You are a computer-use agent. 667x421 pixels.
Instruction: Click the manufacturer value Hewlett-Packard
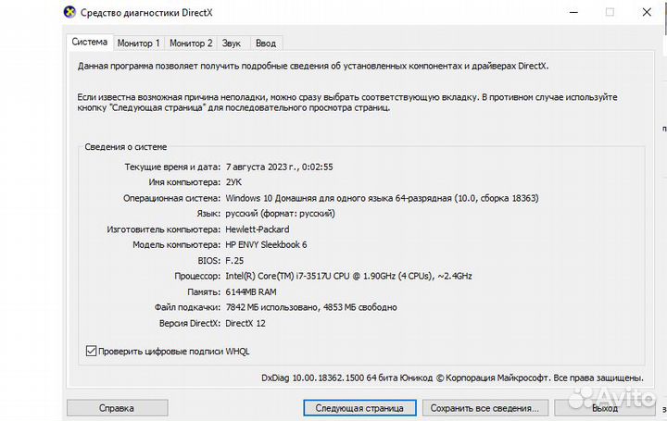tap(258, 229)
